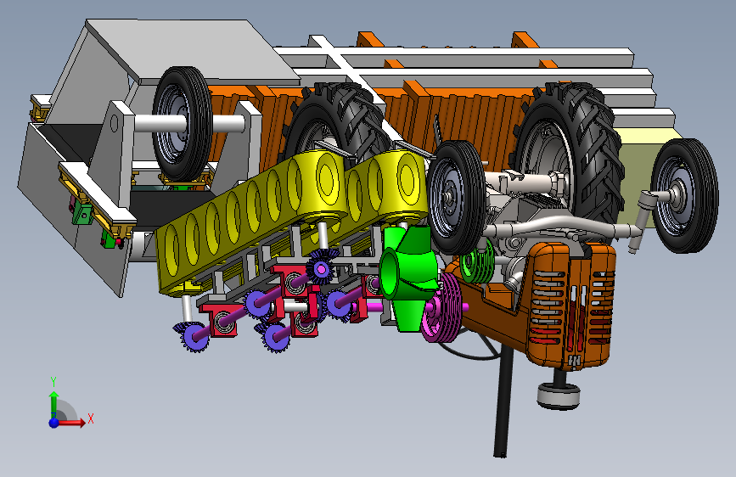
Task: Select the gray caster foot under engine
Action: point(559,396)
